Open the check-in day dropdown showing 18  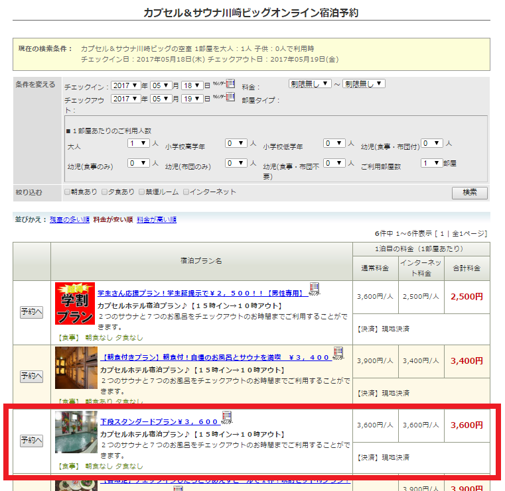[x=192, y=85]
